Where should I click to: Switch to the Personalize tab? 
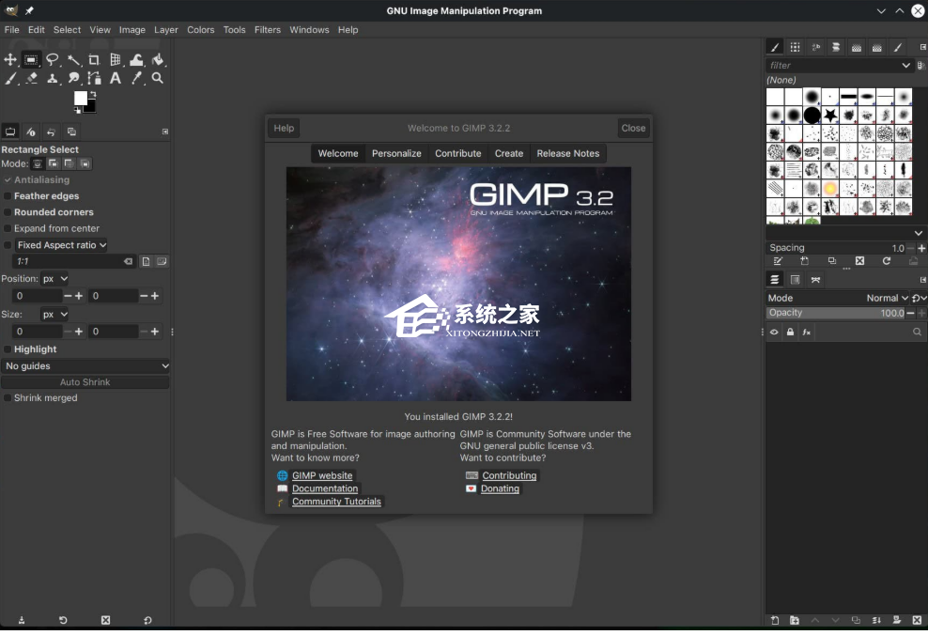click(x=396, y=153)
